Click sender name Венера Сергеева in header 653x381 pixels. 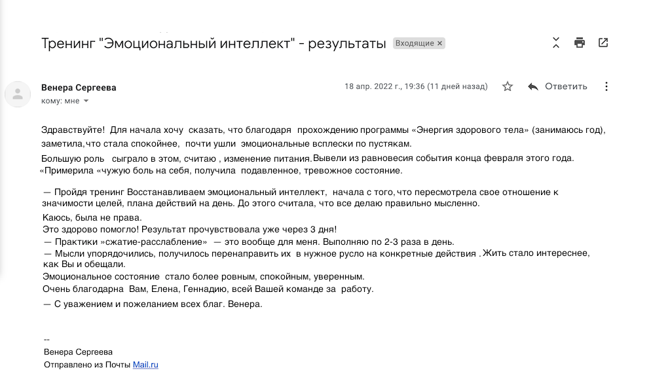79,88
